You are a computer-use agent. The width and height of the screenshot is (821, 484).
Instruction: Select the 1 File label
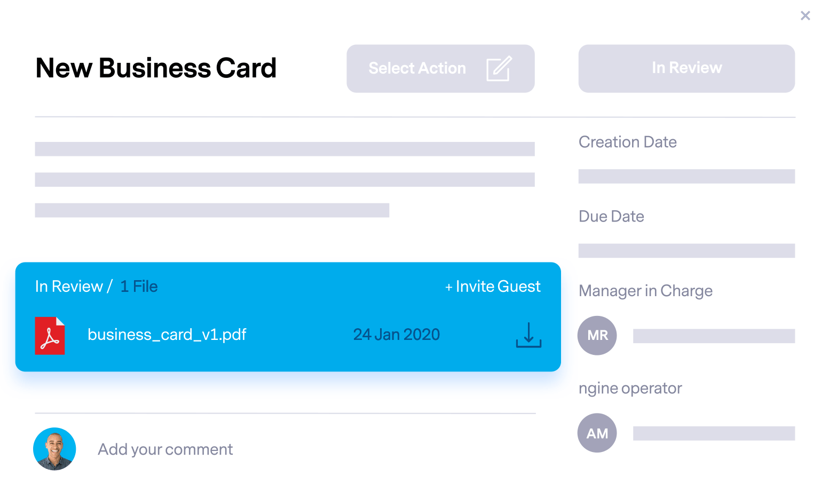pyautogui.click(x=139, y=287)
